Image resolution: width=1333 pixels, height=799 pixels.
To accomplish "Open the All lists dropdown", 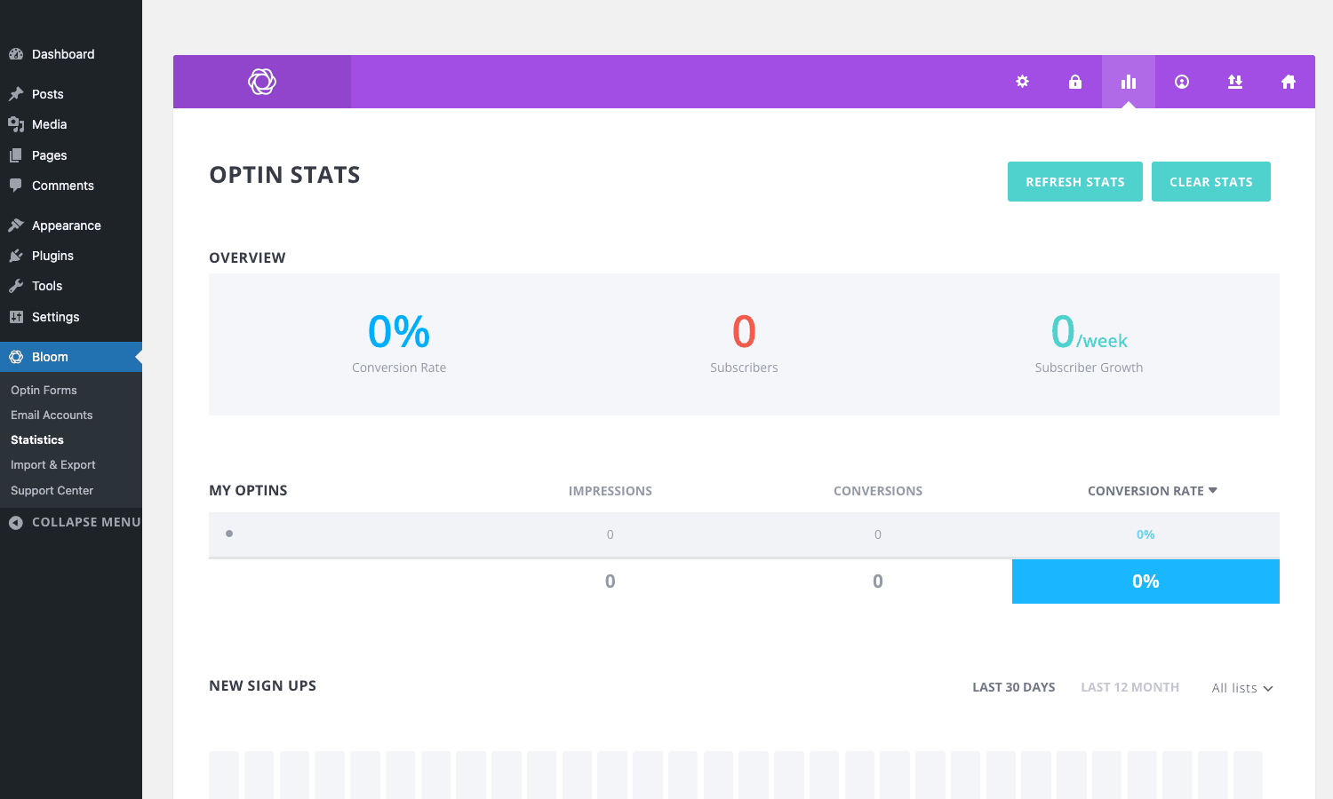I will (x=1242, y=688).
